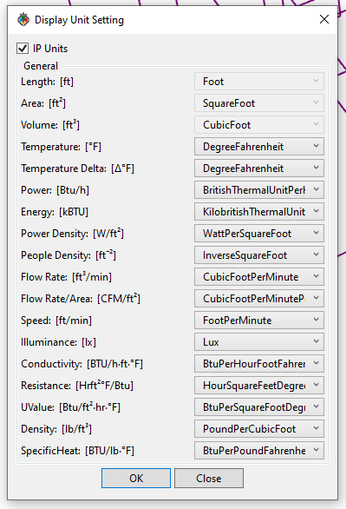Open the Power dropdown showing BritishThermalUnitPerHour

coord(259,190)
